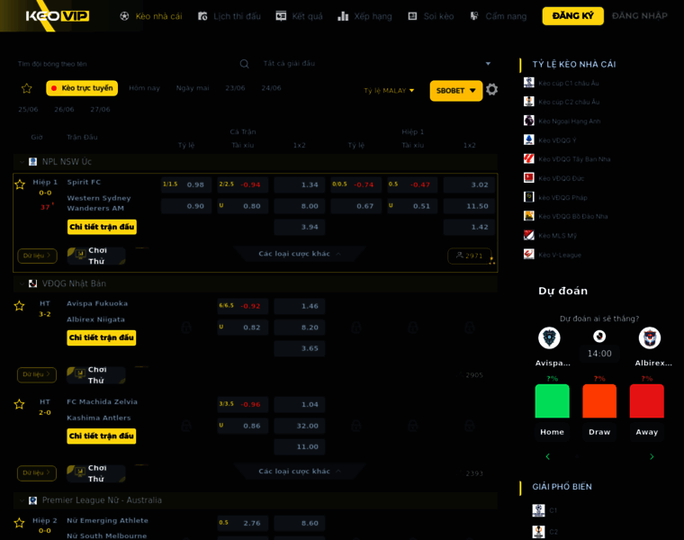
Task: Favorite the FC Machida Zelvia match star
Action: pyautogui.click(x=19, y=404)
